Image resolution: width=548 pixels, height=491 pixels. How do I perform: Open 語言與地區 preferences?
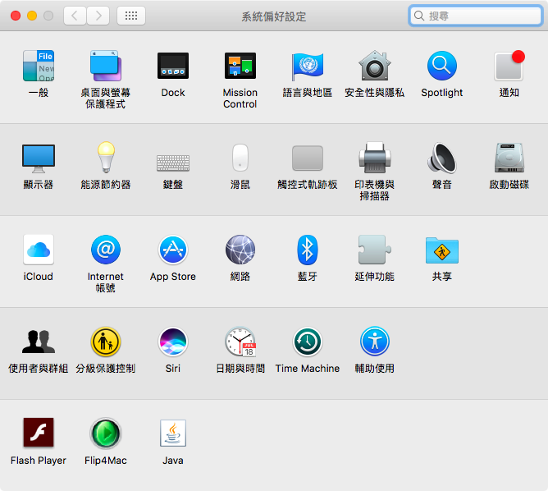[x=308, y=66]
